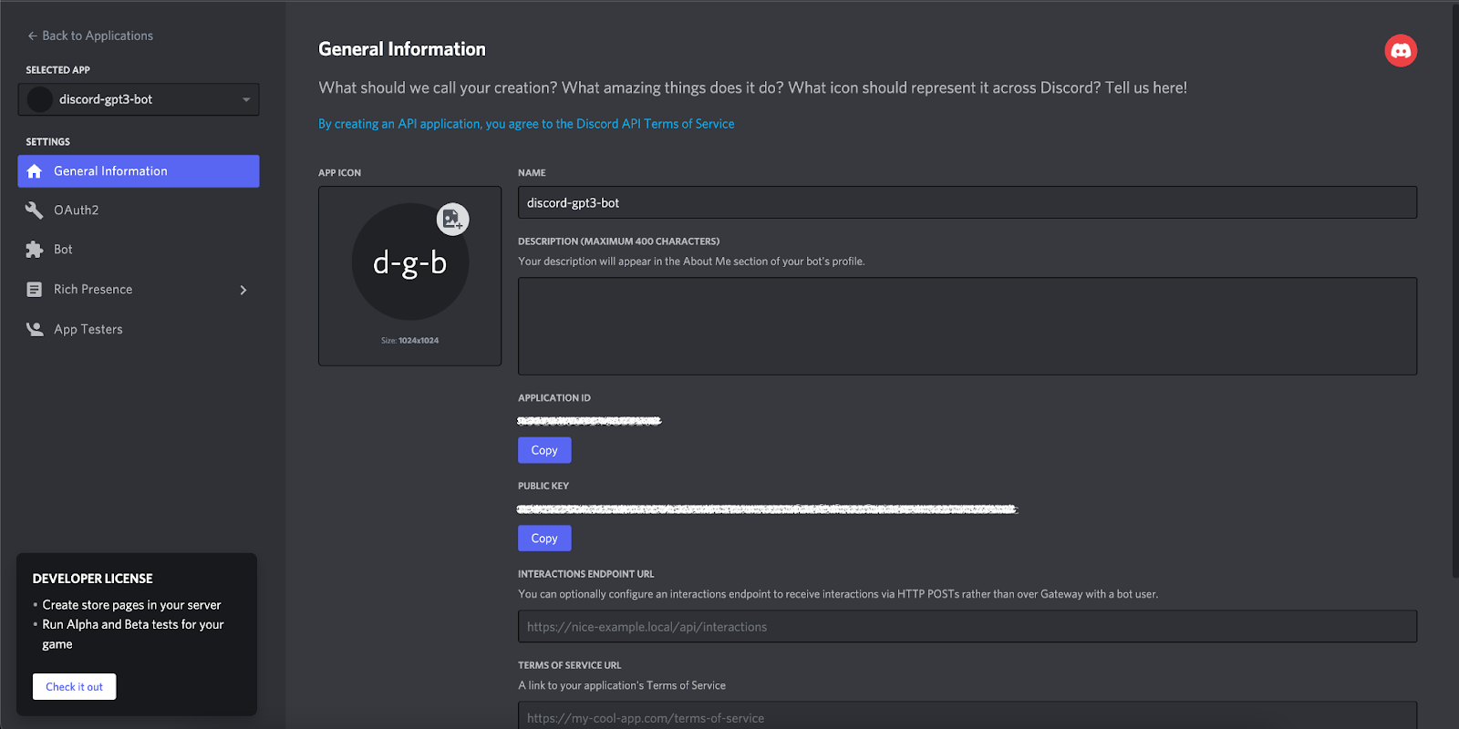1459x729 pixels.
Task: Click the description text area
Action: (967, 326)
